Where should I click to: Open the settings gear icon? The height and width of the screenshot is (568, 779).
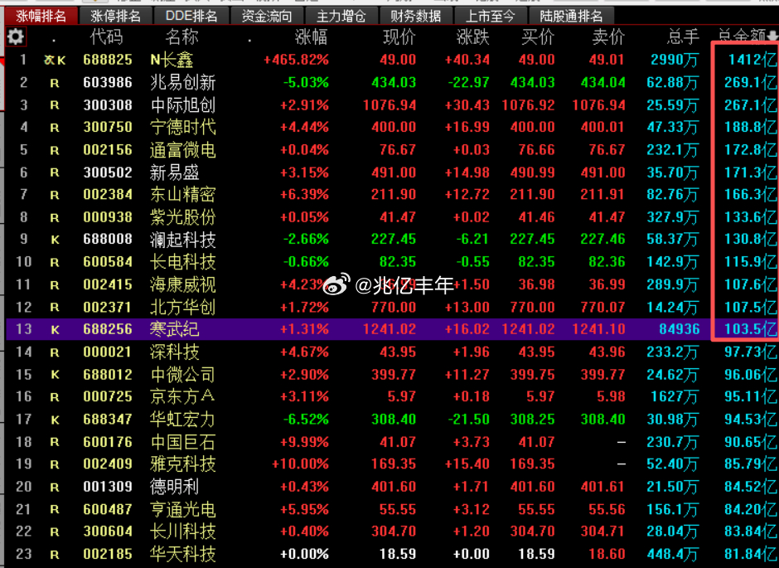(x=16, y=36)
